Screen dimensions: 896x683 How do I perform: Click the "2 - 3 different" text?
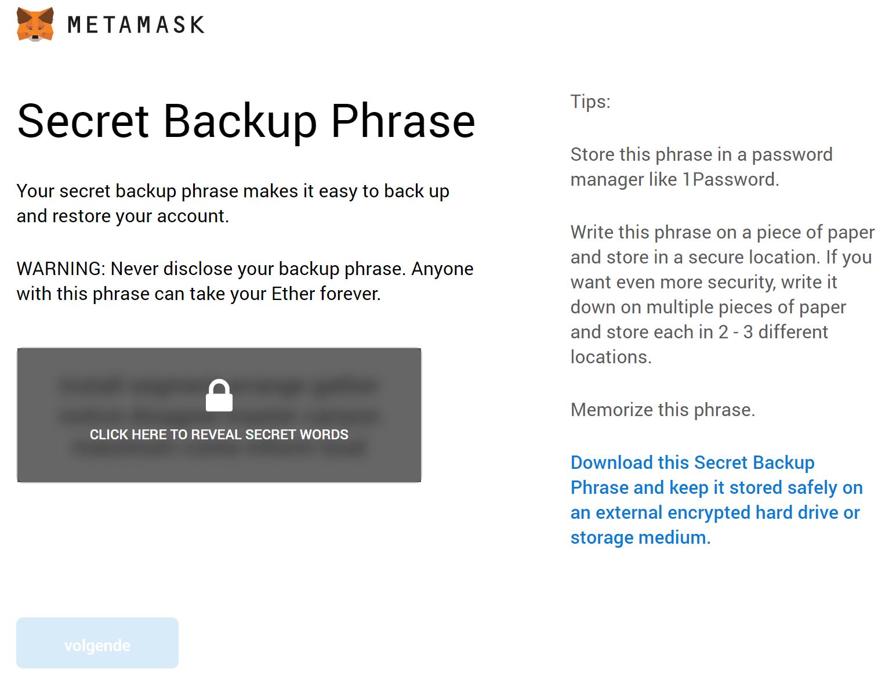point(773,332)
